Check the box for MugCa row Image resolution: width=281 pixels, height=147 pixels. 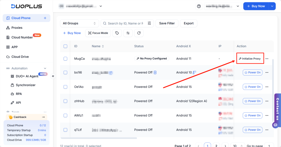point(65,58)
